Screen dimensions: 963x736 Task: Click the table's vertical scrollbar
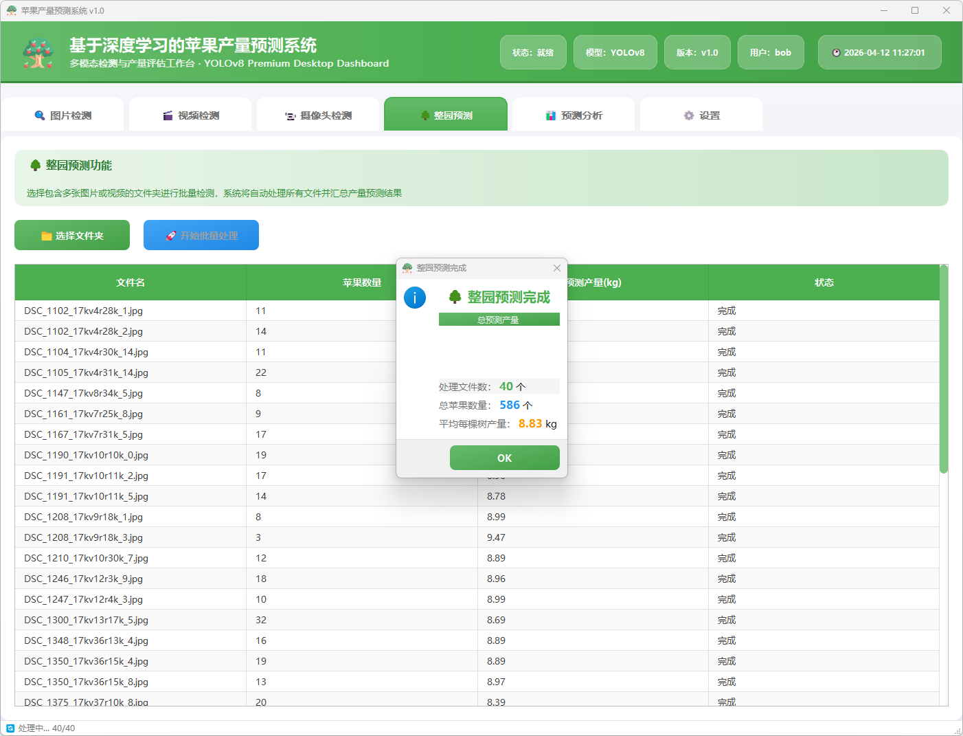coord(944,371)
